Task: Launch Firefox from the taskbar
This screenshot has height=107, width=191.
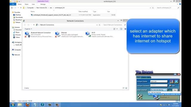Action: 28,105
